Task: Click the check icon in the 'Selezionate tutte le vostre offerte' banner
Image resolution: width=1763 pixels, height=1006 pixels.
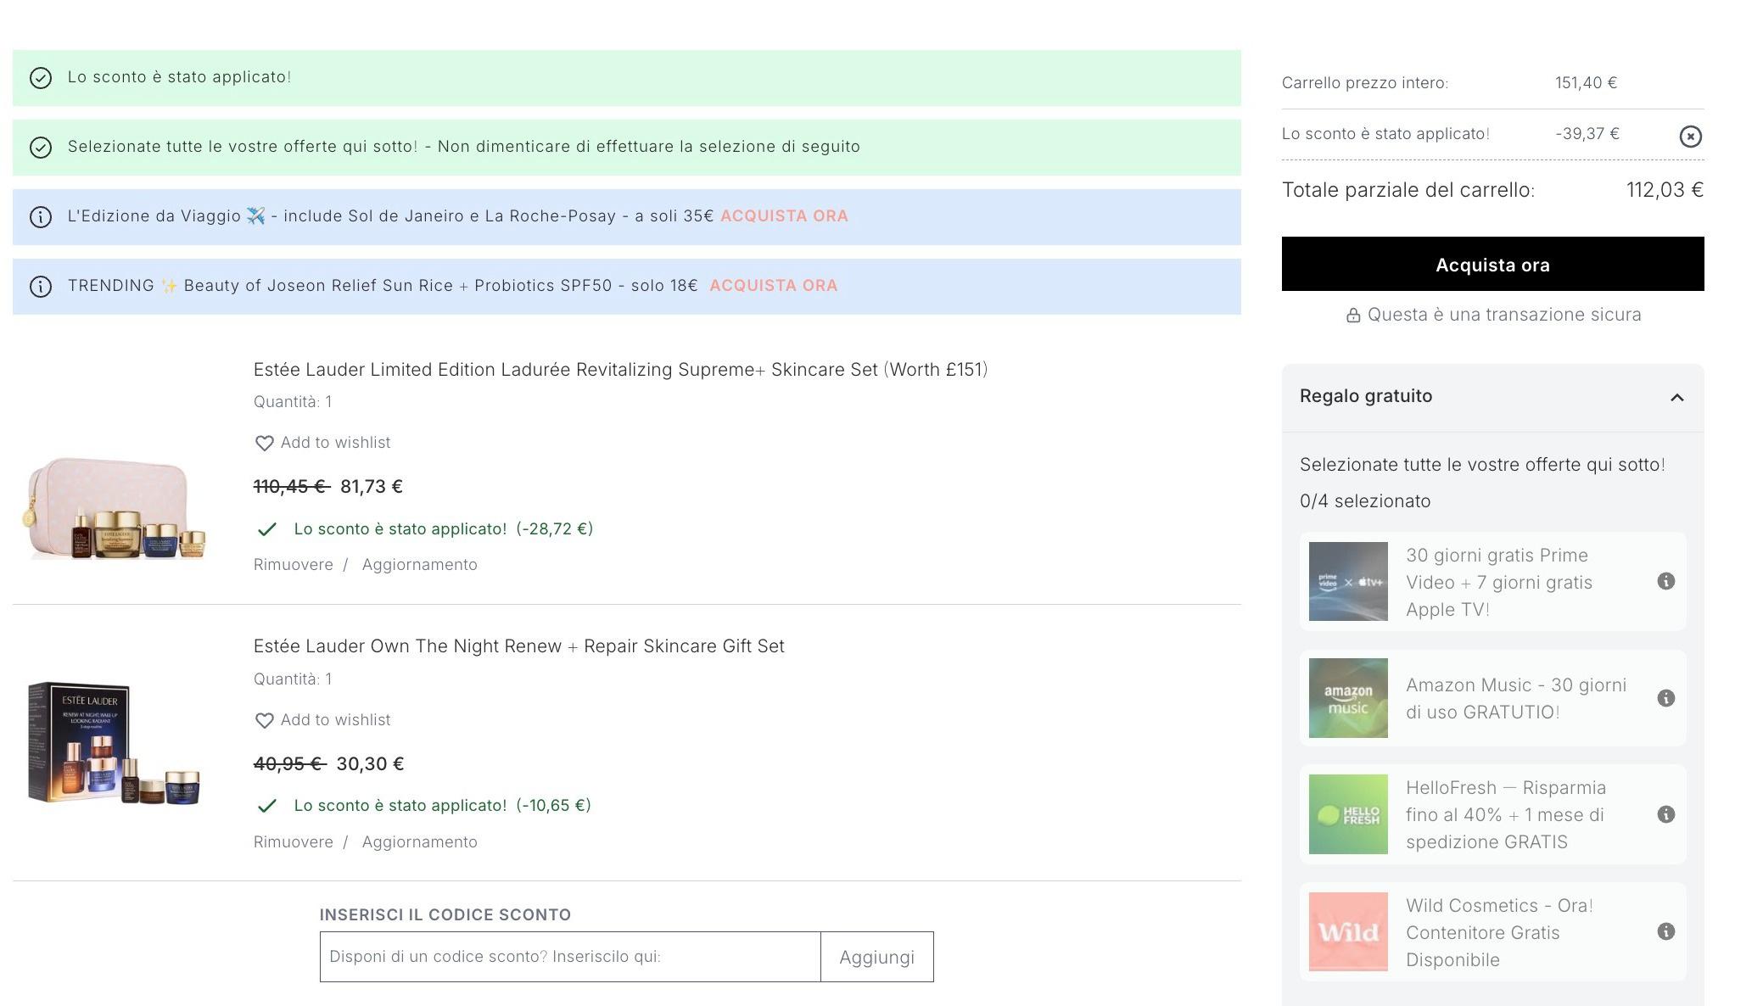Action: click(x=41, y=148)
